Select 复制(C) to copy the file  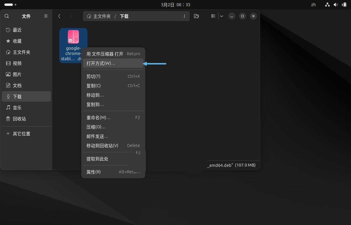(93, 86)
